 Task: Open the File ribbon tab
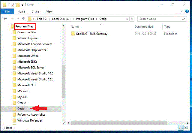tap(7, 11)
